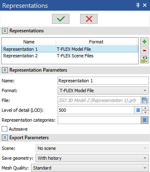The height and width of the screenshot is (172, 150).
Task: Open the LOD list menu icon
Action: 138,110
